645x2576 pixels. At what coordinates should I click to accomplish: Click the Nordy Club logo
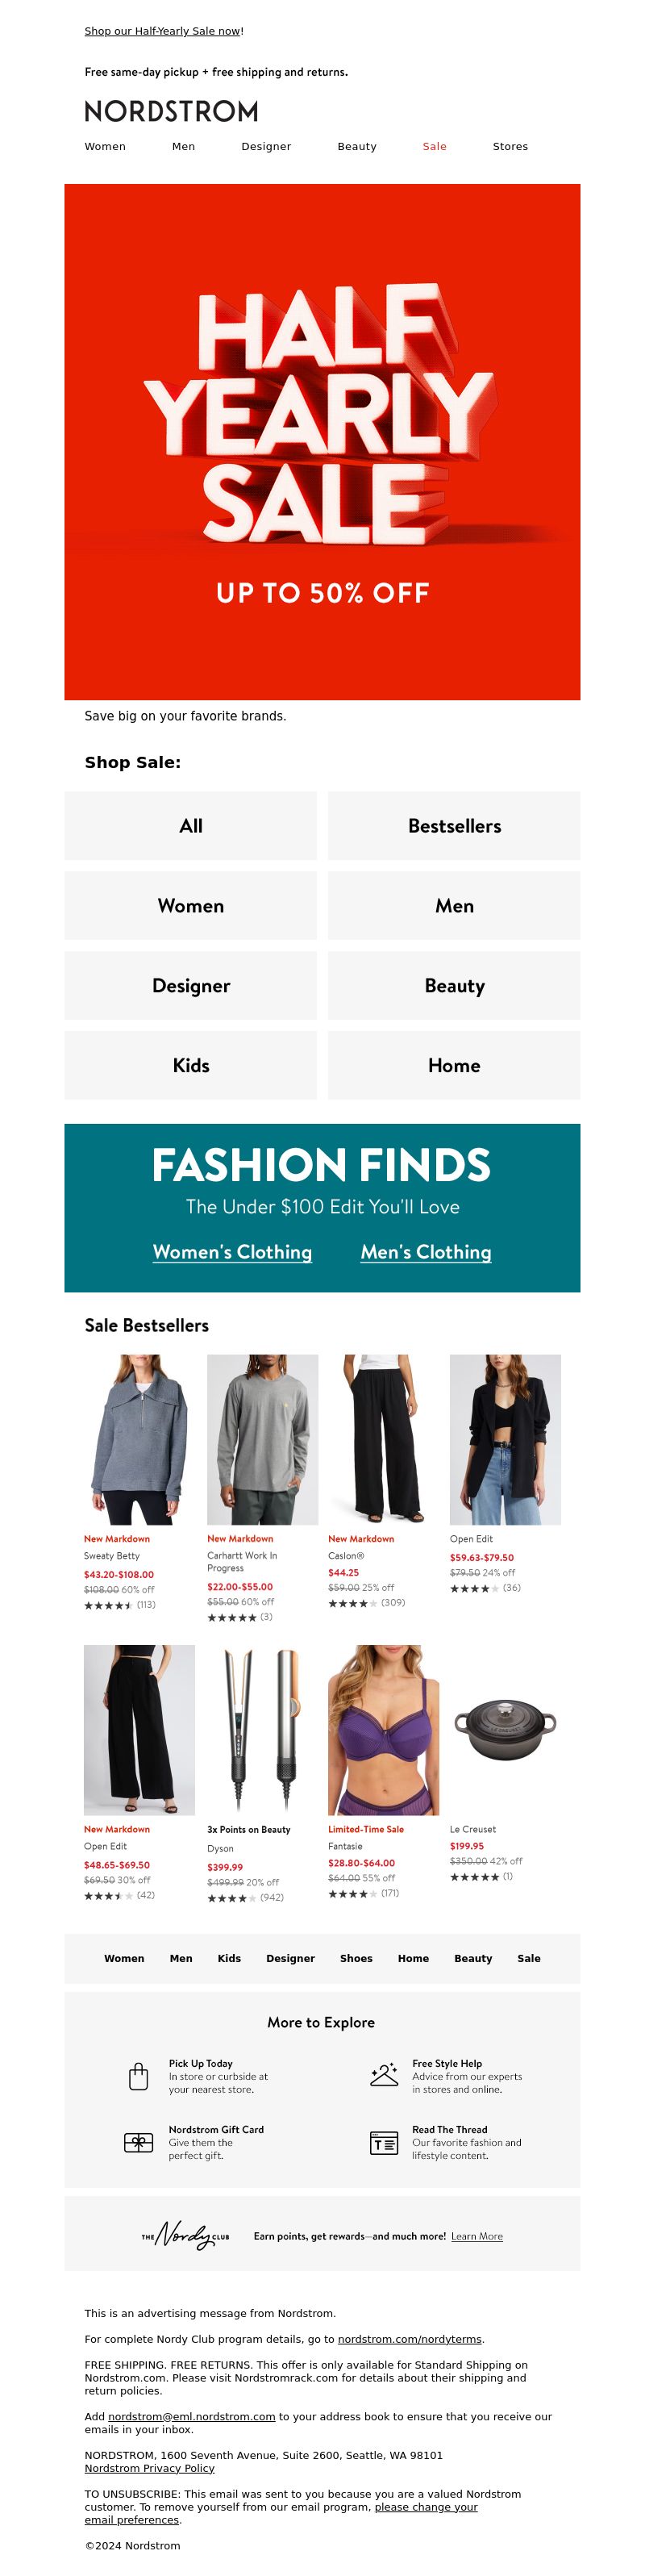tap(185, 2235)
